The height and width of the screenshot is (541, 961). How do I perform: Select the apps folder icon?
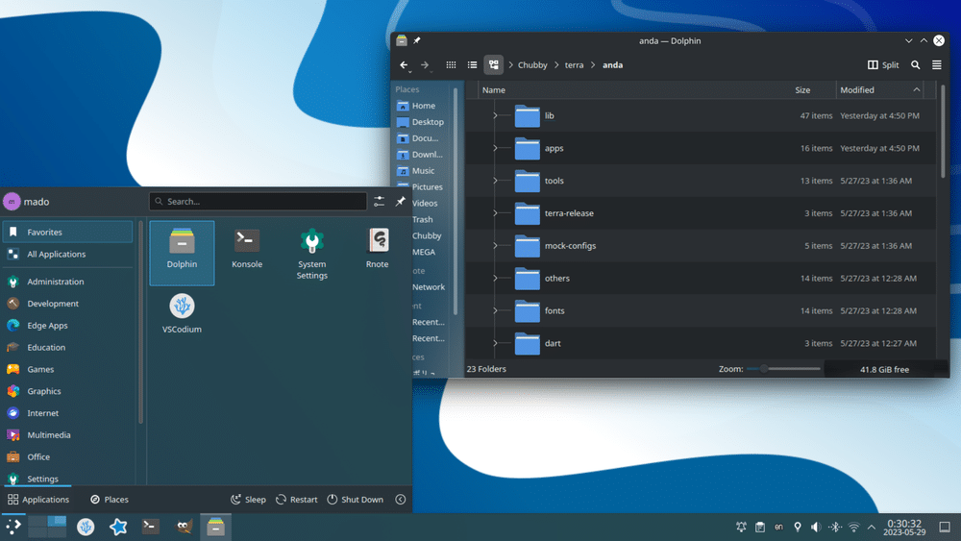click(527, 148)
